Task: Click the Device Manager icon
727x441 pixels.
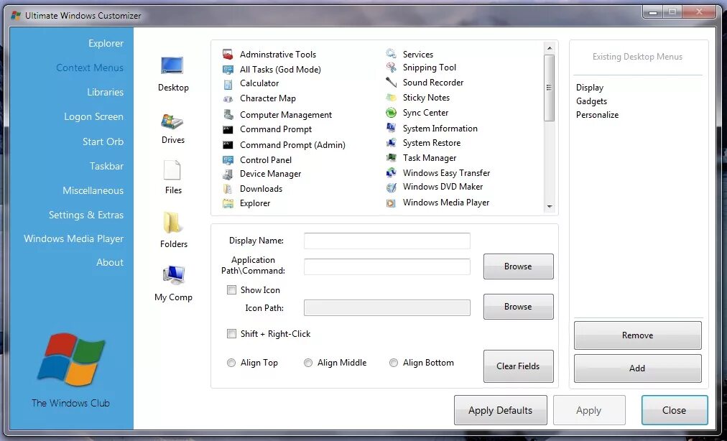Action: point(228,175)
